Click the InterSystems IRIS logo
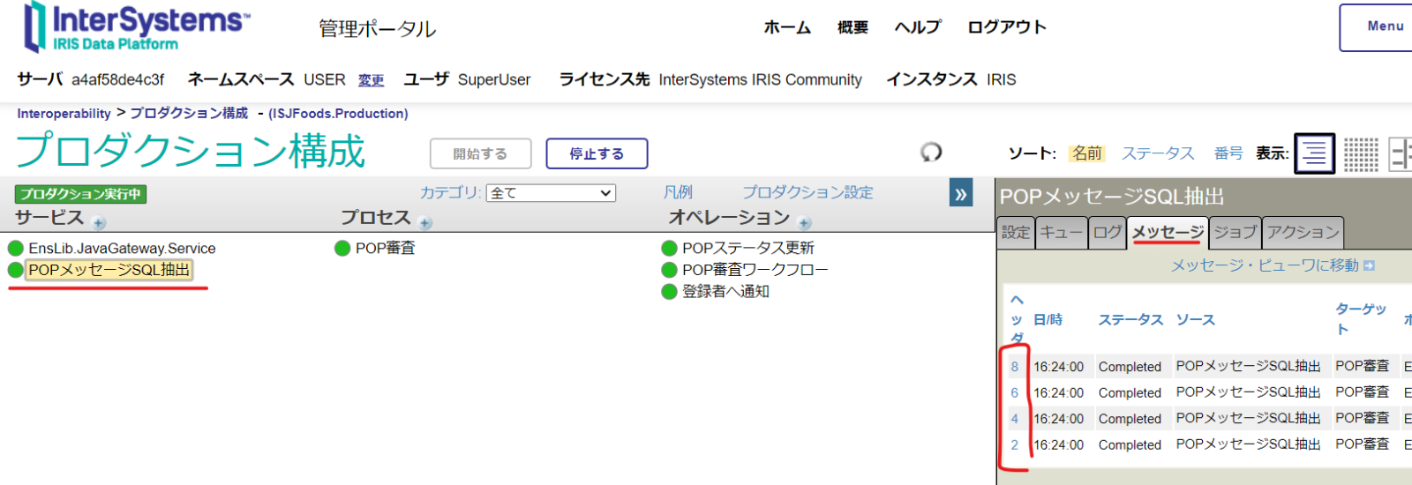The image size is (1412, 485). (137, 28)
